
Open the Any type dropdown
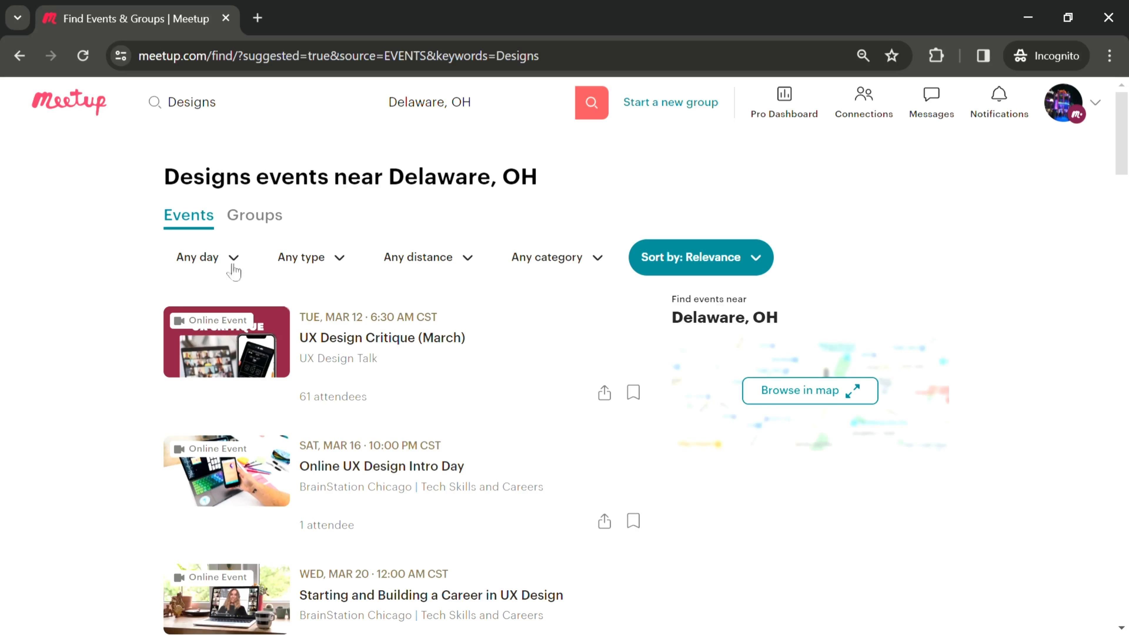pyautogui.click(x=311, y=257)
